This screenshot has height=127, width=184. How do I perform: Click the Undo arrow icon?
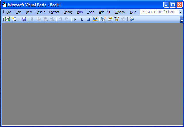60,19
